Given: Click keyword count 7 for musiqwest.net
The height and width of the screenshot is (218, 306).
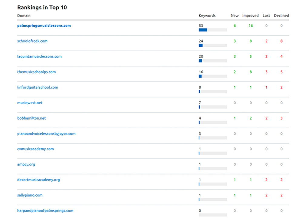Looking at the screenshot, I should coord(200,103).
